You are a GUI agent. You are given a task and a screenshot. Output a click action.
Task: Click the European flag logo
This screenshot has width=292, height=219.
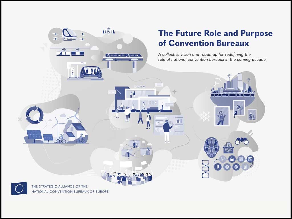[x=19, y=188]
